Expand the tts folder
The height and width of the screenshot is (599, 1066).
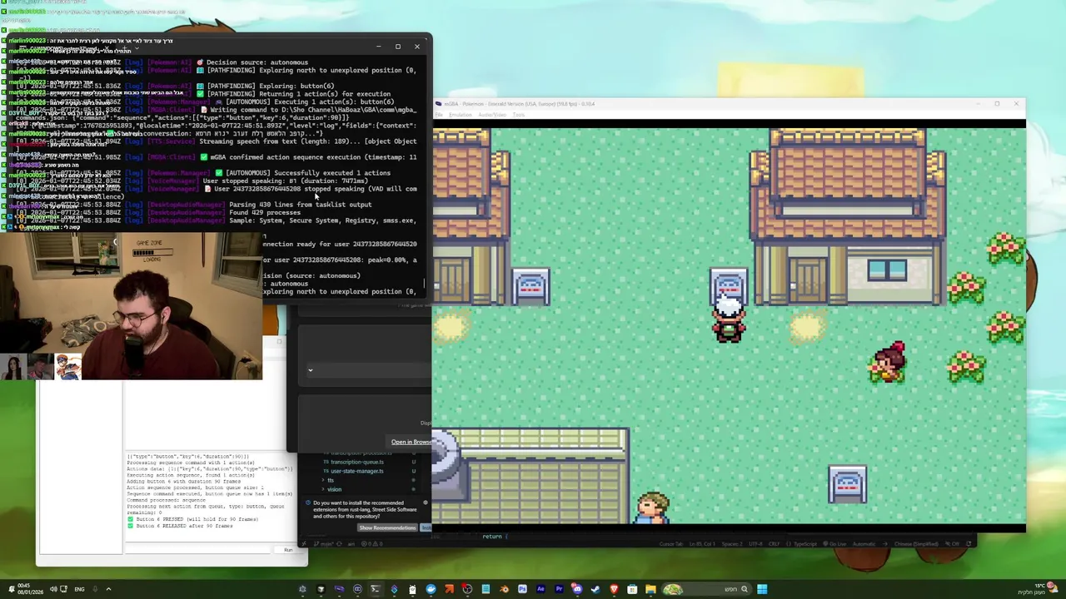click(329, 480)
